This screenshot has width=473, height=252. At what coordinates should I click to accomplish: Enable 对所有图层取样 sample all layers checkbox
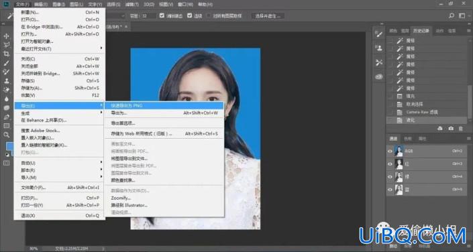tap(209, 15)
